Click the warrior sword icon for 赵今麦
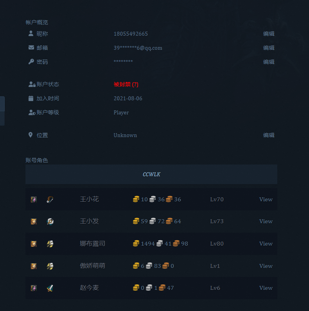This screenshot has width=309, height=311. [x=50, y=288]
